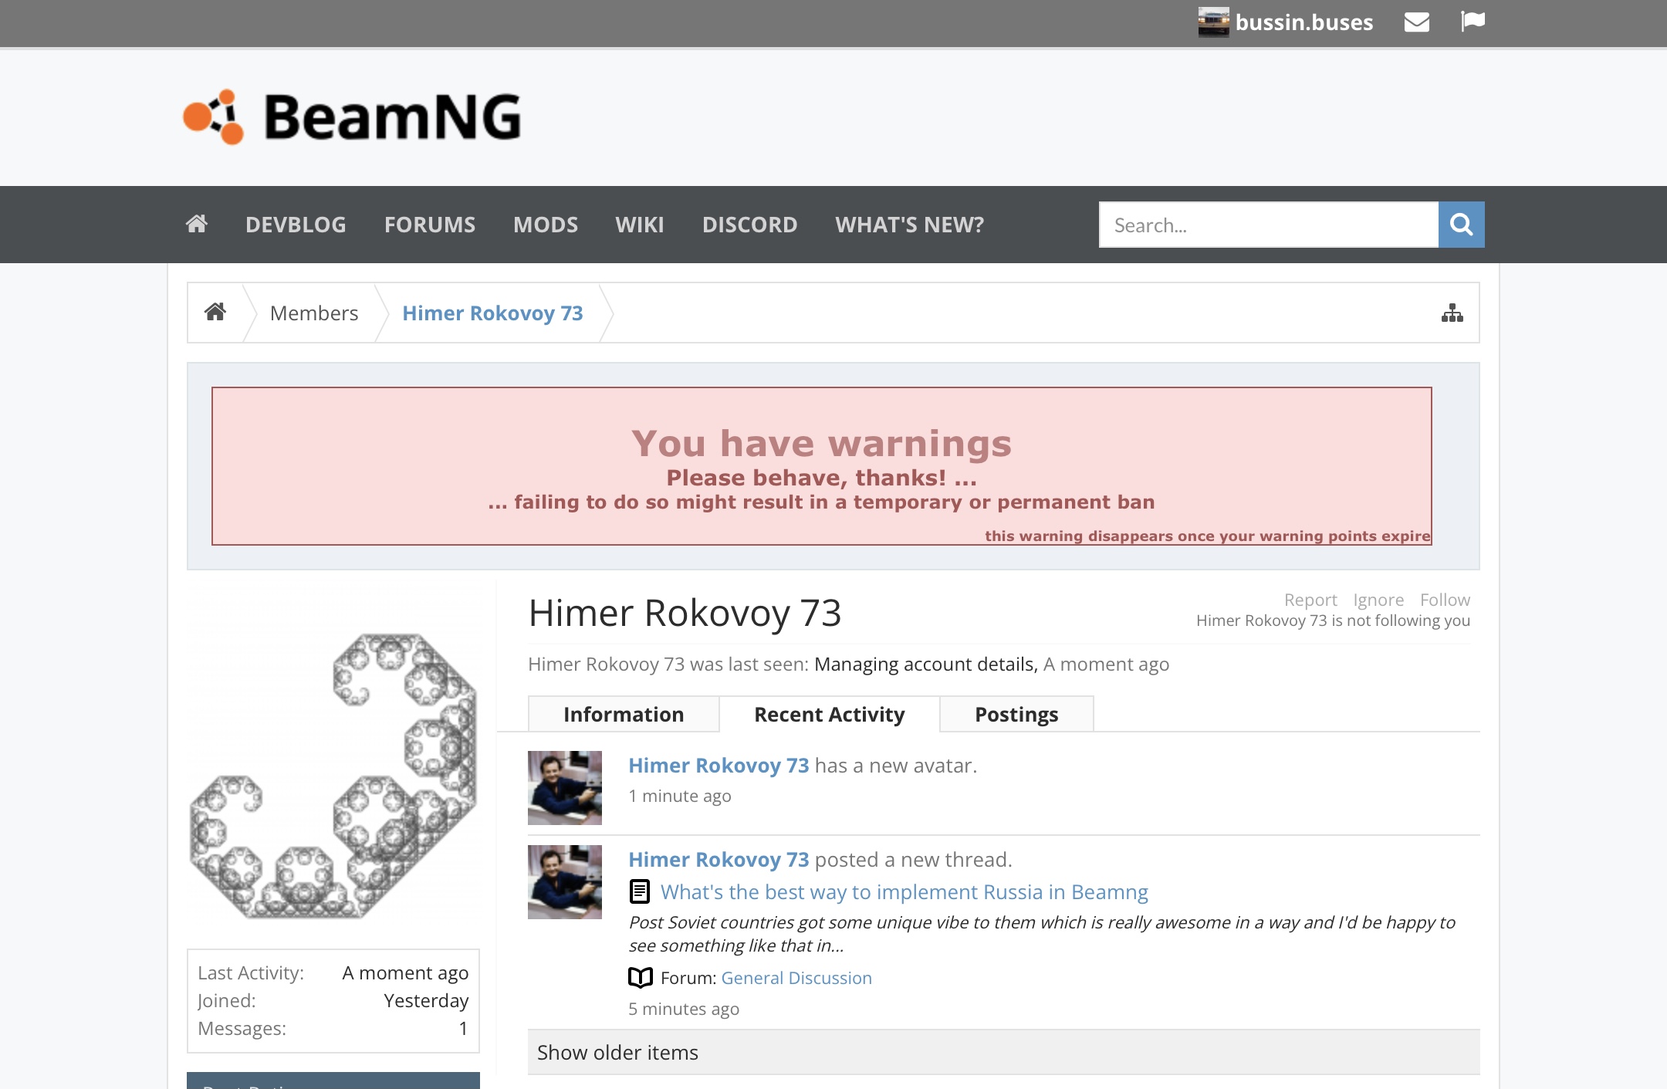Click Himer Rokovoy 73 breadcrumb link
Image resolution: width=1667 pixels, height=1089 pixels.
492,313
